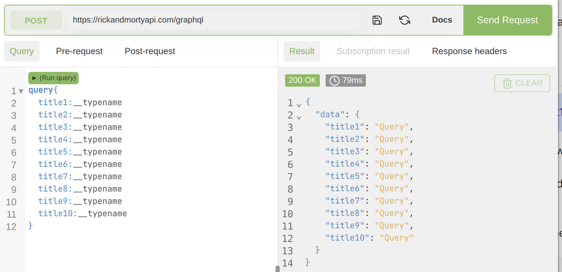562x272 pixels.
Task: Switch to the Post-request tab
Action: point(150,51)
